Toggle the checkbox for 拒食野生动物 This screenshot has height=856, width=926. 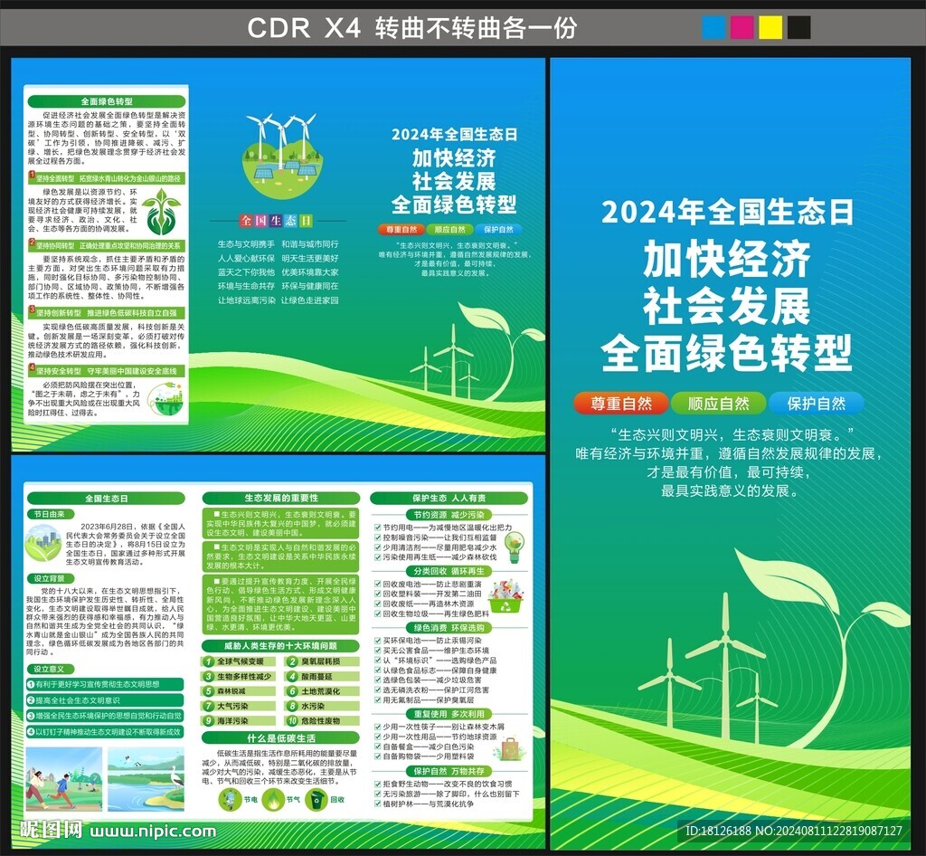(377, 784)
